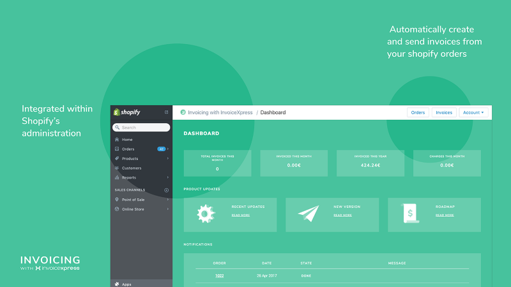Click the Date column header

coord(266,263)
